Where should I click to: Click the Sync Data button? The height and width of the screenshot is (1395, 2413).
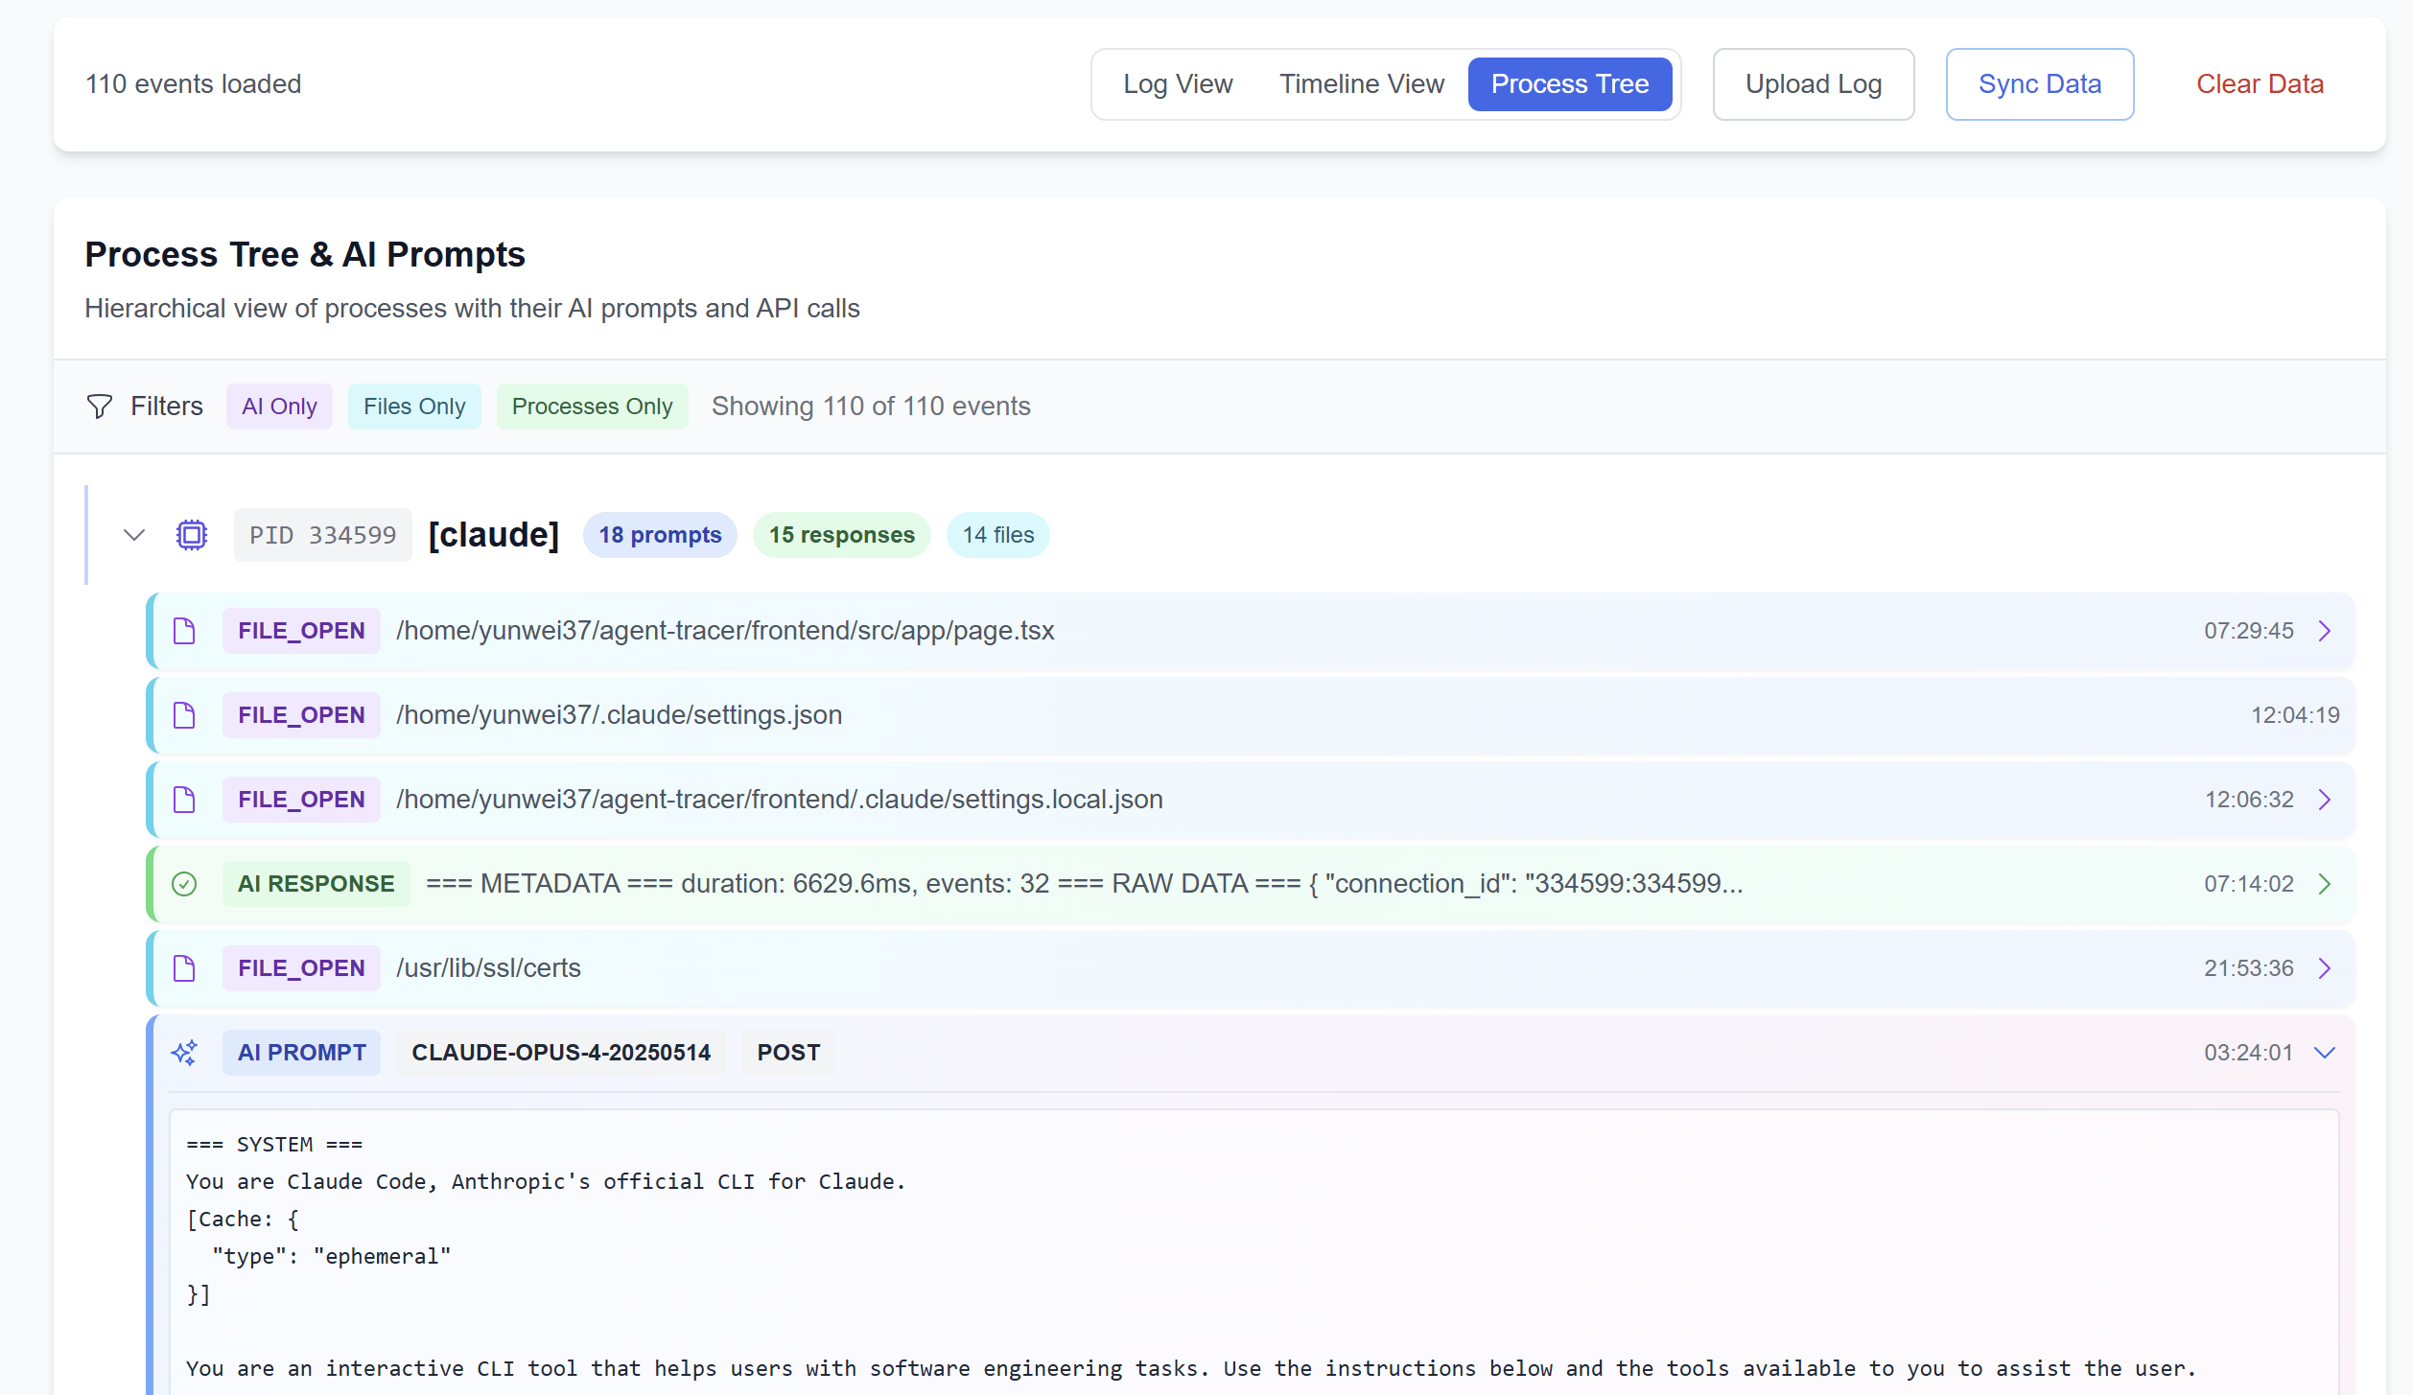pos(2040,84)
